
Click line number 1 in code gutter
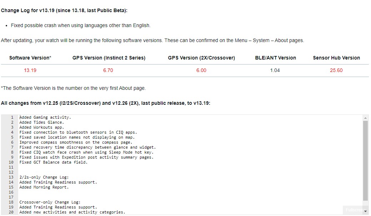pyautogui.click(x=12, y=117)
